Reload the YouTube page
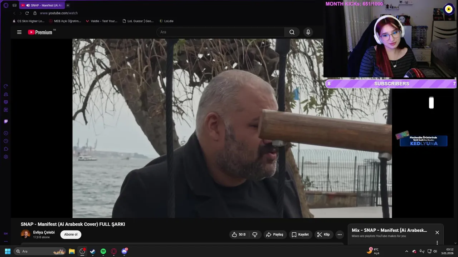The height and width of the screenshot is (257, 458). (27, 13)
